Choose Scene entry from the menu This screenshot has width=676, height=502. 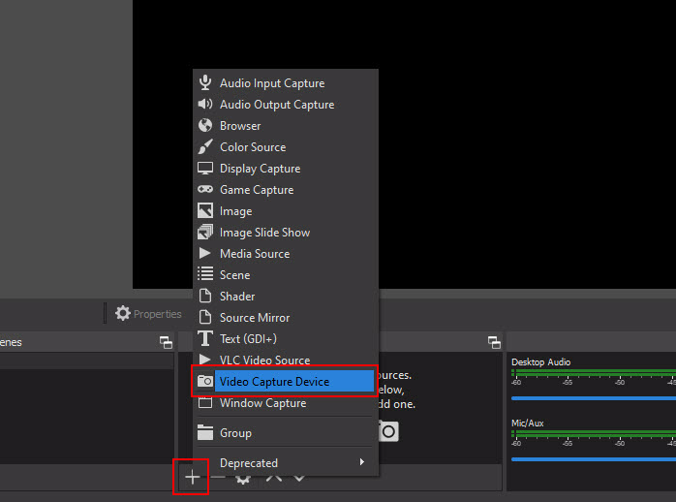pyautogui.click(x=285, y=274)
